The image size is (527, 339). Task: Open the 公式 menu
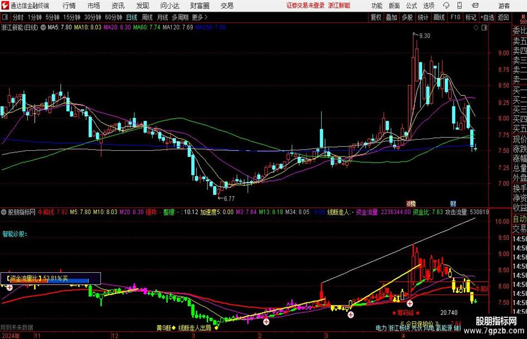412,6
